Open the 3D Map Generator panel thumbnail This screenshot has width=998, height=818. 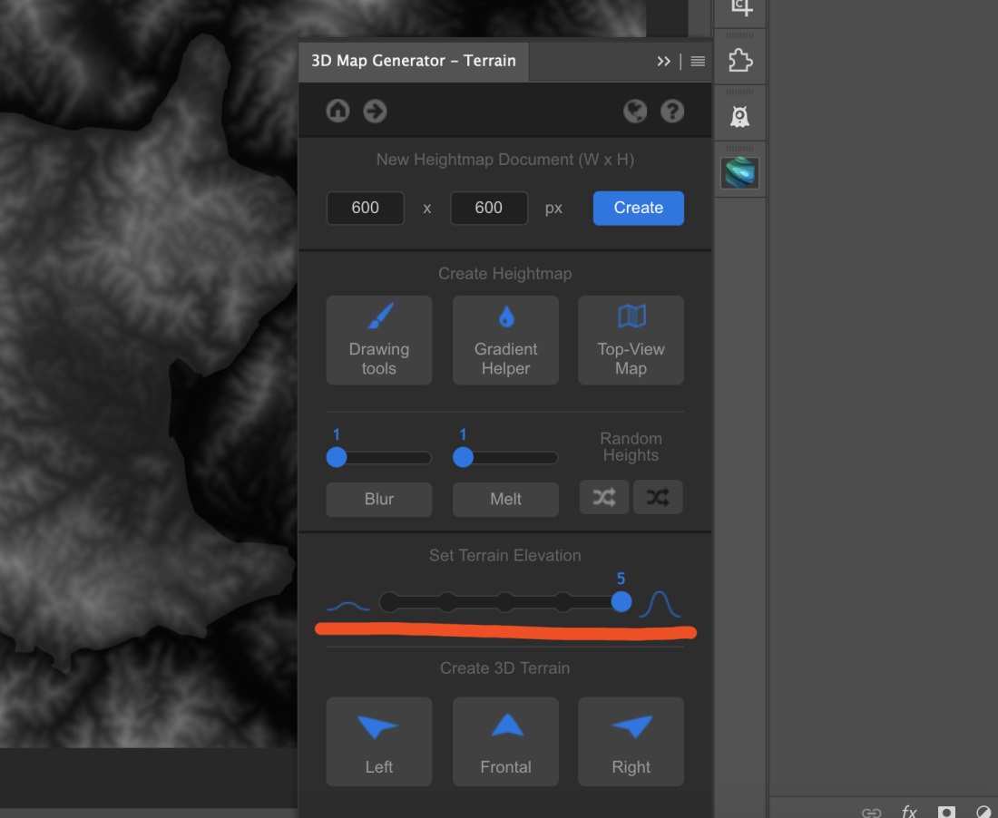coord(739,173)
